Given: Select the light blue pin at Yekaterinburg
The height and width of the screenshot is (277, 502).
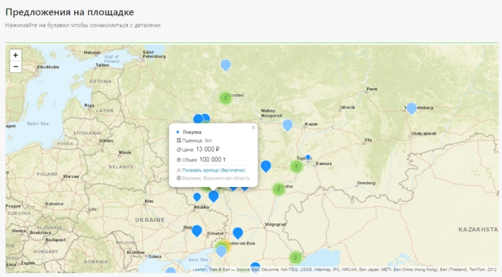Looking at the screenshot, I should point(411,107).
